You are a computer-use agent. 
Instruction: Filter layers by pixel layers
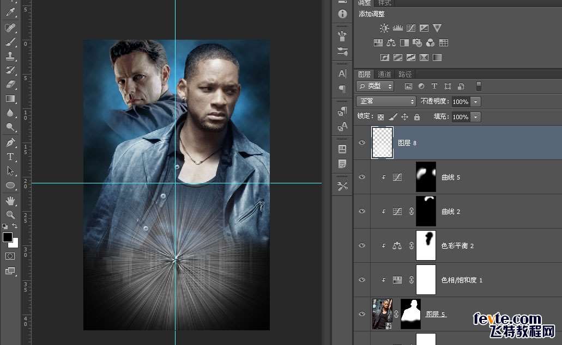tap(408, 86)
